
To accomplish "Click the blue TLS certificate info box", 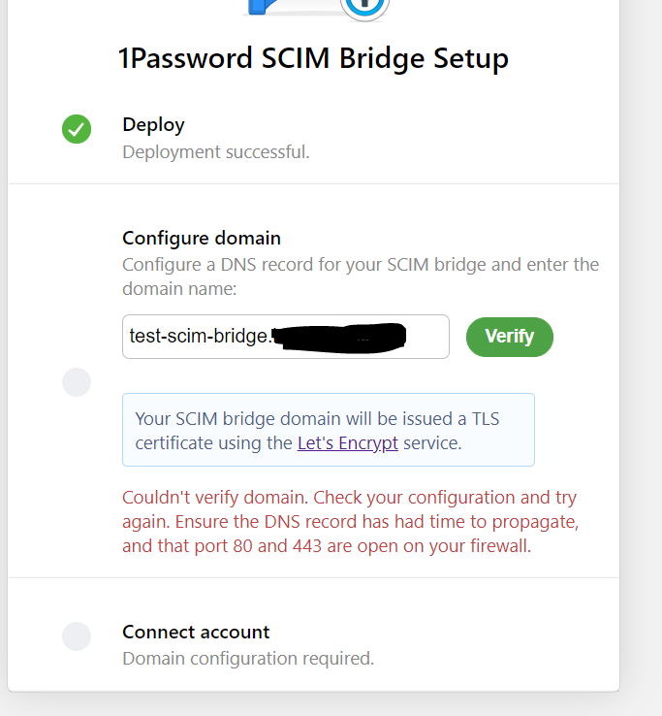I will [x=328, y=430].
